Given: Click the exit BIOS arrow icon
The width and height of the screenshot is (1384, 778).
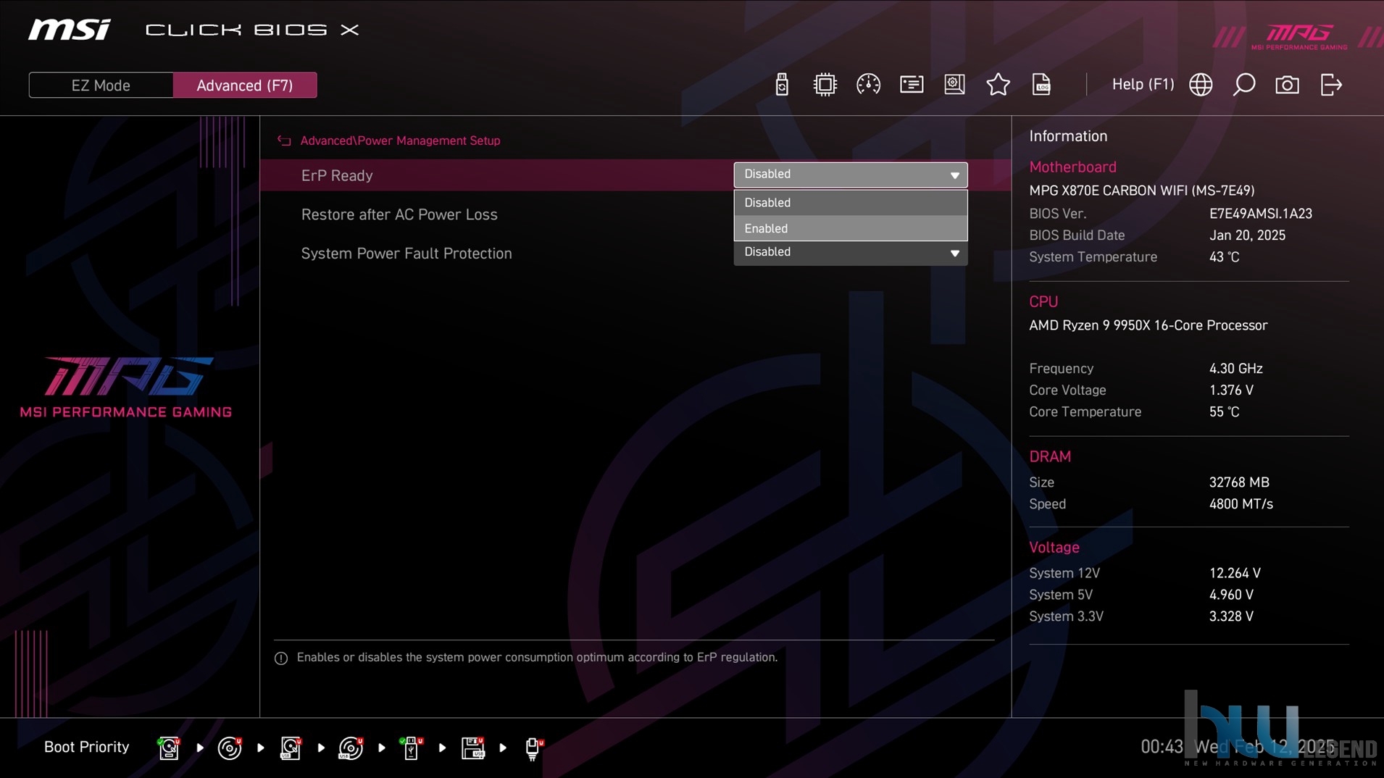Looking at the screenshot, I should [x=1331, y=85].
